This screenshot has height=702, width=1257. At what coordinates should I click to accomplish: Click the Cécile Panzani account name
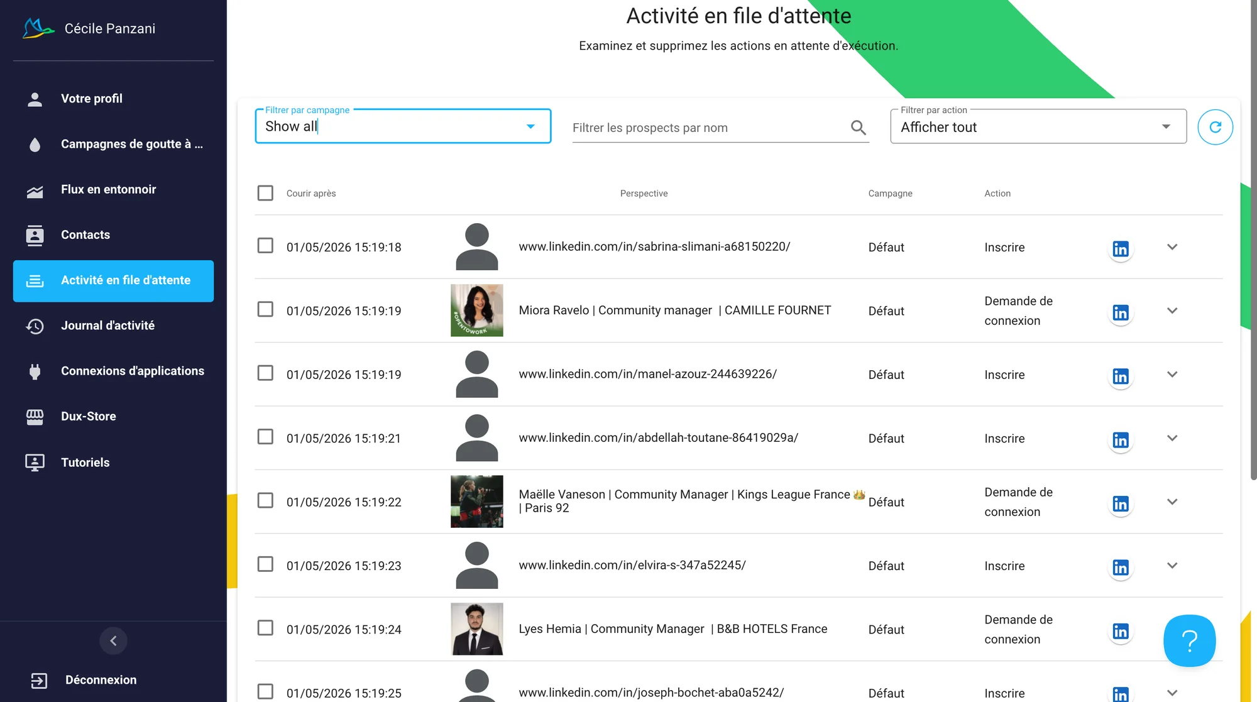[x=110, y=29]
